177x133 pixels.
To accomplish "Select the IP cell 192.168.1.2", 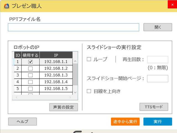I will click(x=56, y=68).
